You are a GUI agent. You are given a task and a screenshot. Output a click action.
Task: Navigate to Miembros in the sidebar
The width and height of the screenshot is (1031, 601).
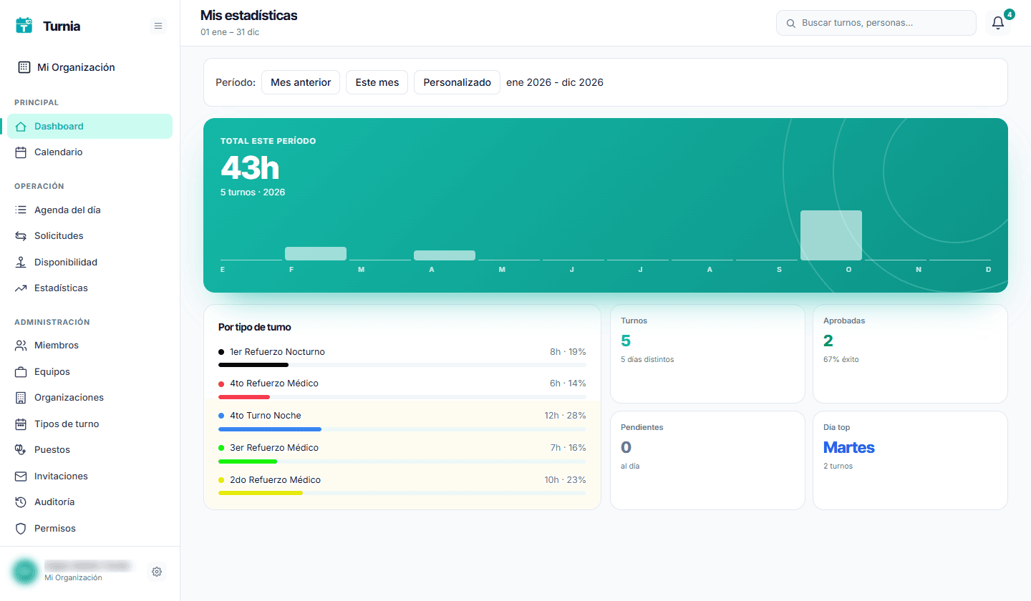pyautogui.click(x=89, y=346)
